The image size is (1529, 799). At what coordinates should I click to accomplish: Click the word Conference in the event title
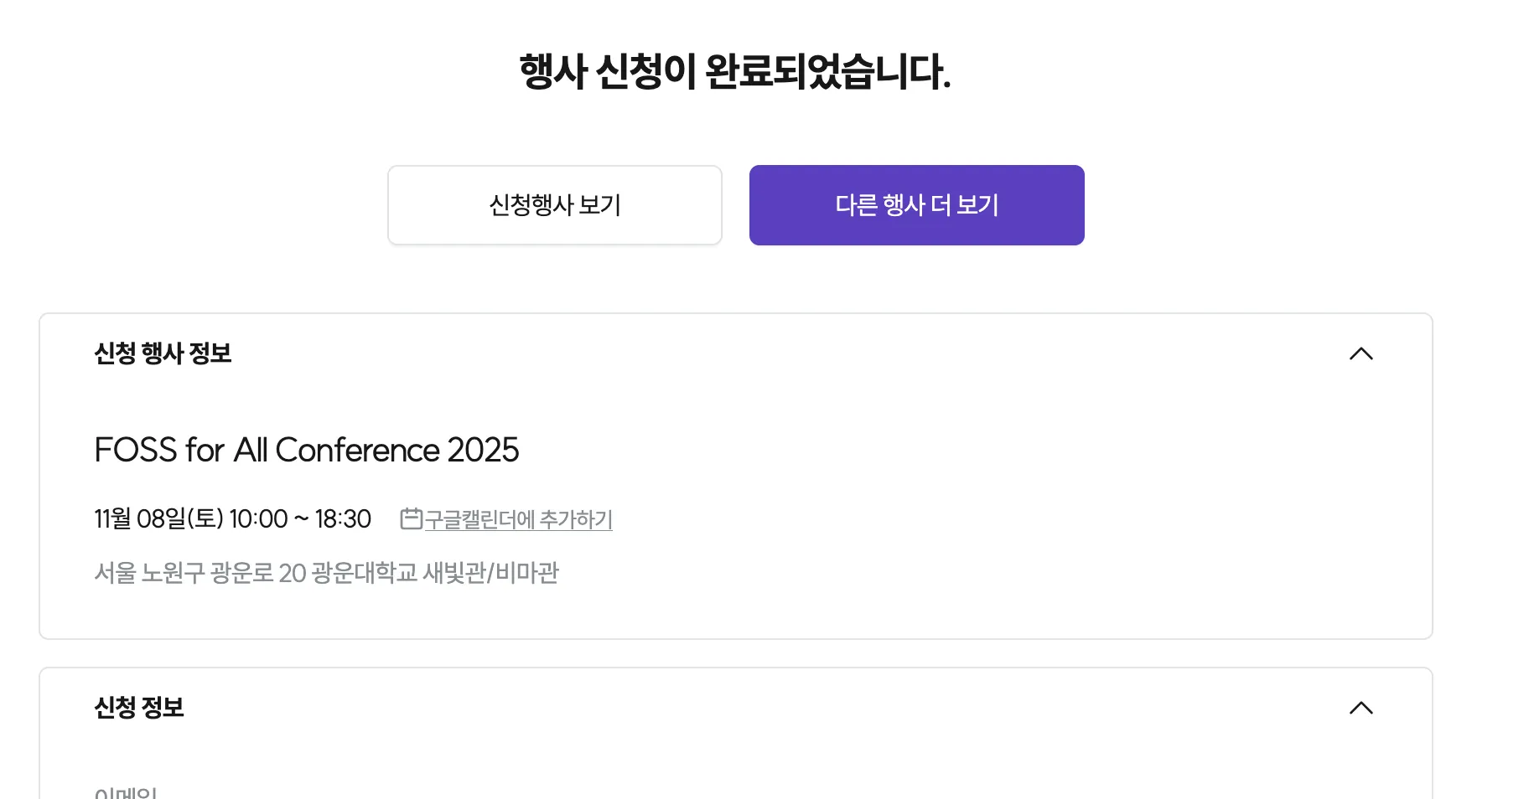pos(357,450)
